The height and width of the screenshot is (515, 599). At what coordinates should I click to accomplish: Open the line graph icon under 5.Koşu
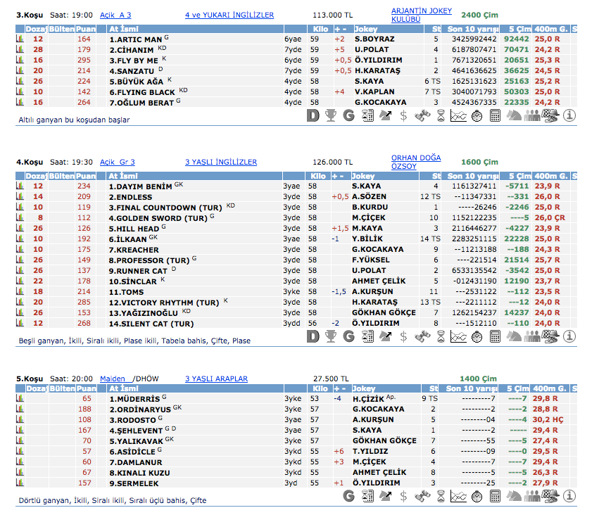(458, 496)
